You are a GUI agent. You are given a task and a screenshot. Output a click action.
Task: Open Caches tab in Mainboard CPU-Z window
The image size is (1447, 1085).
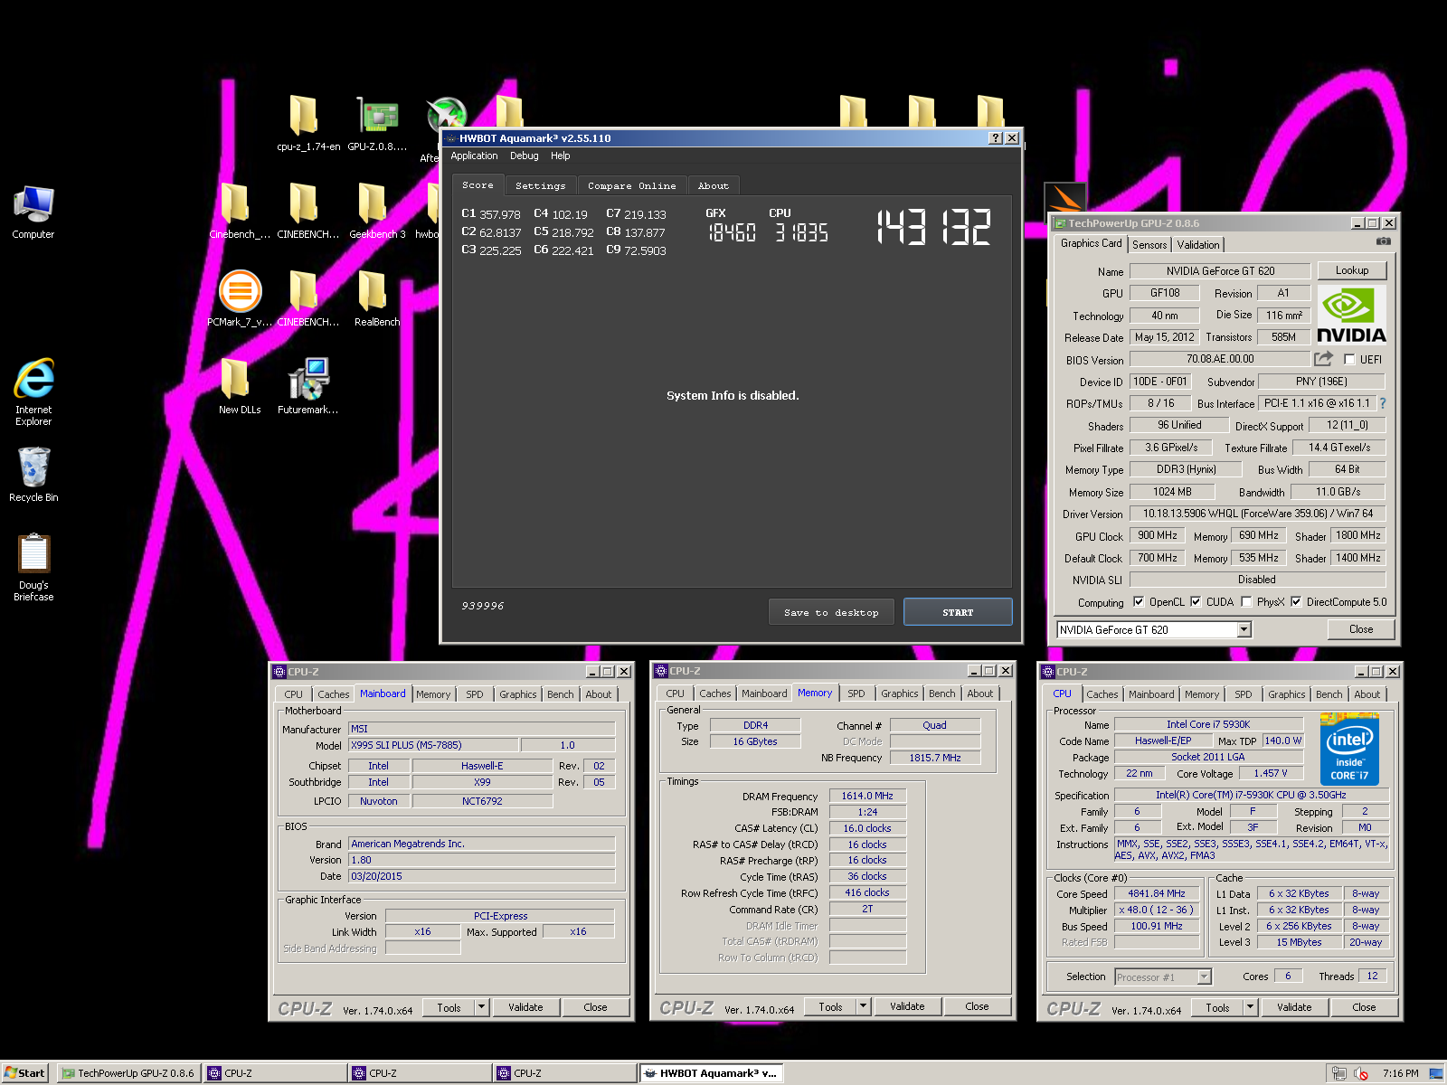[333, 694]
